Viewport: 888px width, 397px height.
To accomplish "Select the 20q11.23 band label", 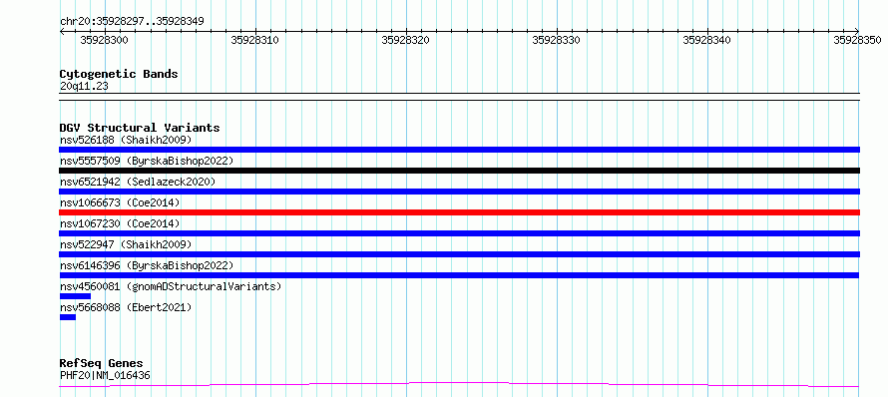I will (x=84, y=86).
